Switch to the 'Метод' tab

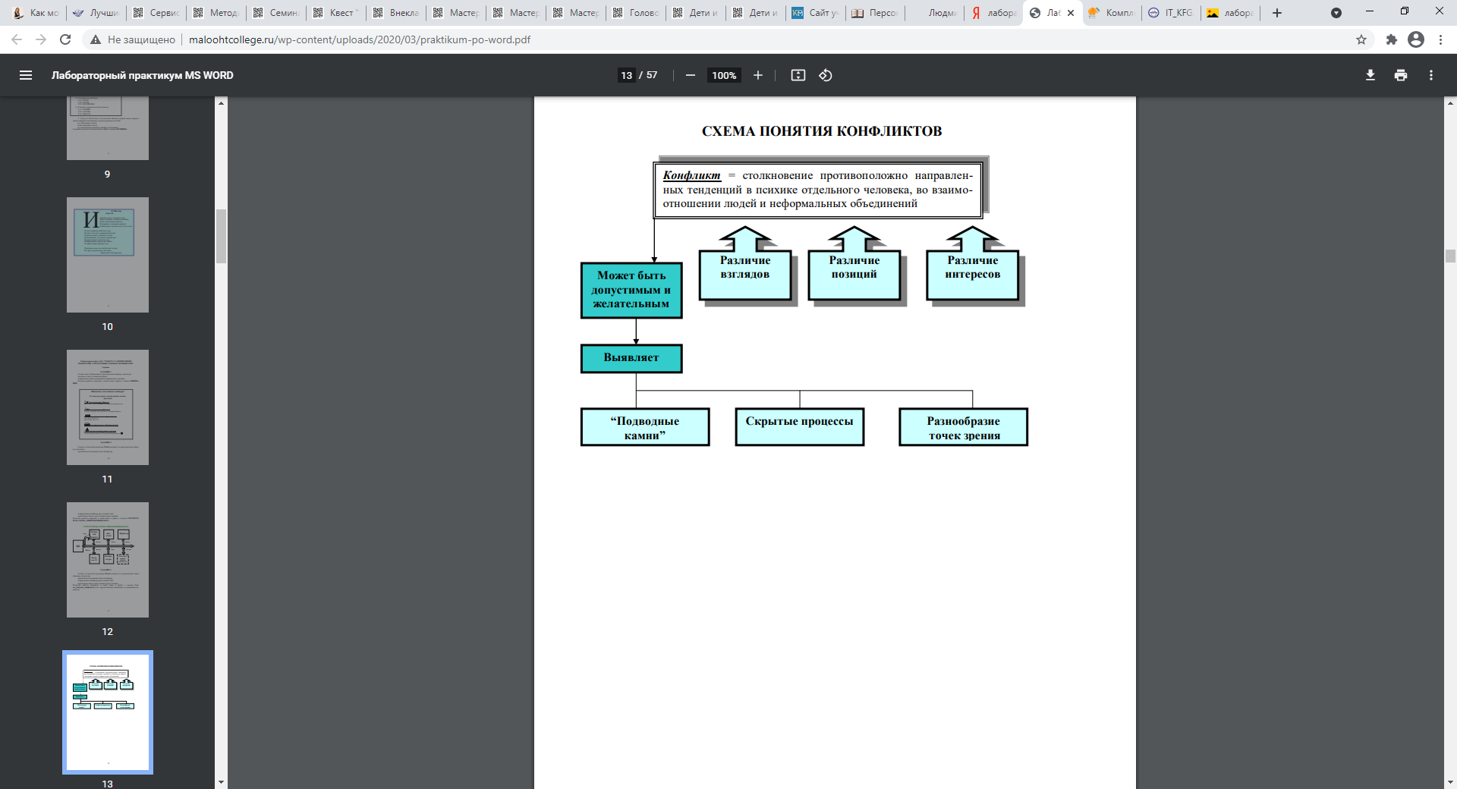(x=216, y=13)
